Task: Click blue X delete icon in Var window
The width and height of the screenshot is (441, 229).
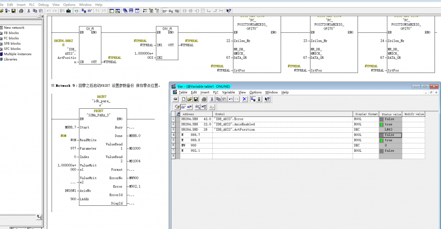Action: coord(245,99)
